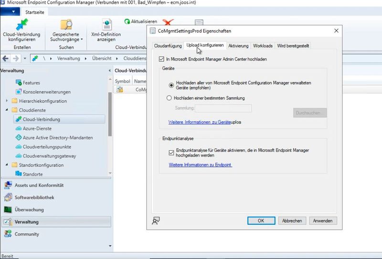Open the application menu dropdown button

(10, 11)
